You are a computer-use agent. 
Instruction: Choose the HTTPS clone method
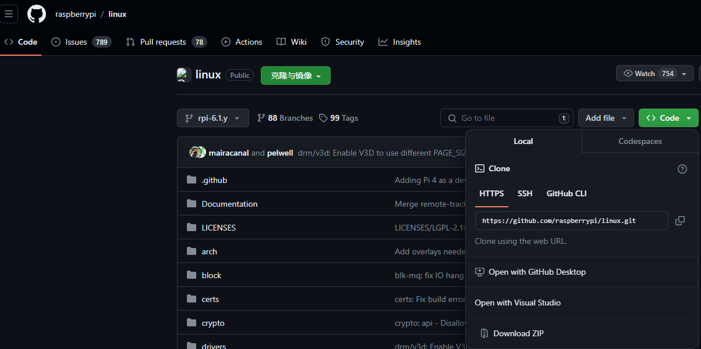491,193
